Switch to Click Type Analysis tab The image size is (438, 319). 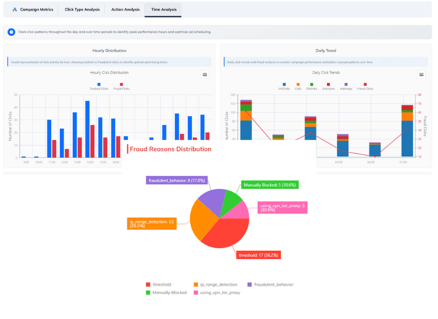(81, 9)
